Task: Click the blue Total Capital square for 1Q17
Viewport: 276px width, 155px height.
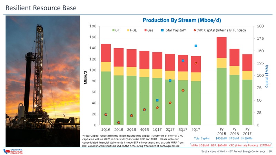Action: pyautogui.click(x=157, y=100)
